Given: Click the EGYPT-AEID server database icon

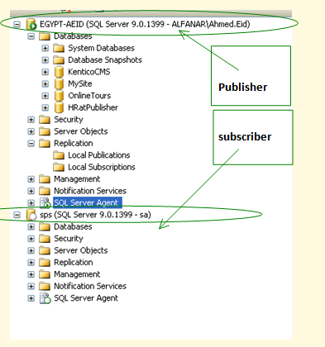Looking at the screenshot, I should (x=31, y=24).
